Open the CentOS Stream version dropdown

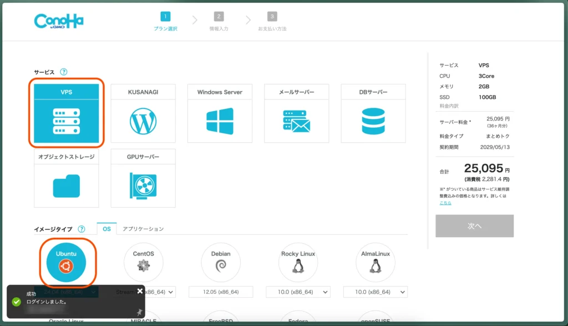tap(160, 292)
